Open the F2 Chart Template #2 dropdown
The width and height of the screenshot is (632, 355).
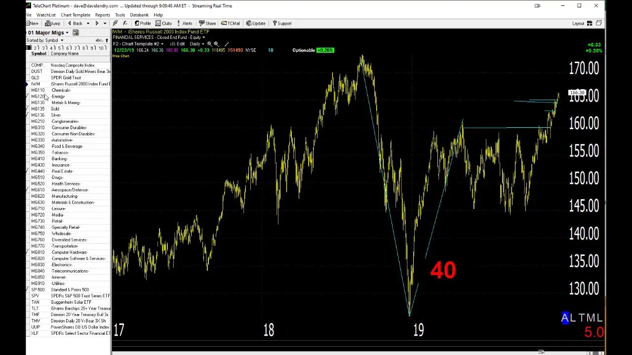tap(161, 44)
